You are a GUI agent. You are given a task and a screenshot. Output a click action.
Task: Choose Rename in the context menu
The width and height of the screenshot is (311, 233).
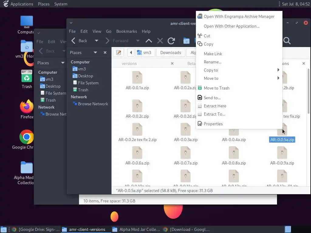coord(239,62)
